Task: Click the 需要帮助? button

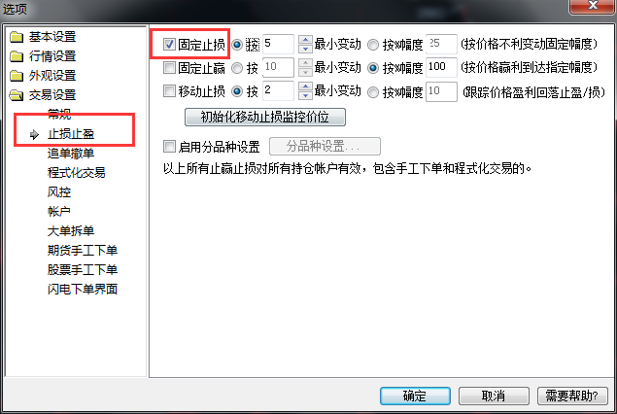Action: point(572,396)
